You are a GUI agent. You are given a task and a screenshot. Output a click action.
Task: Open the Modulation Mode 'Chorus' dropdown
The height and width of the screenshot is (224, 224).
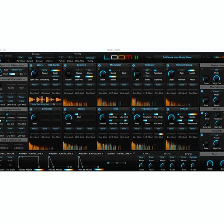click(217, 91)
